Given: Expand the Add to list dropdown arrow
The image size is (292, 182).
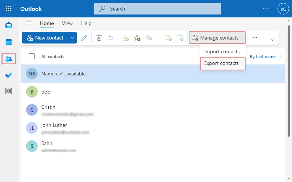Looking at the screenshot, I should pos(156,38).
